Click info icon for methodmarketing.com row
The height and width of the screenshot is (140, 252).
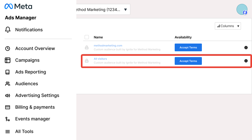coord(246,47)
